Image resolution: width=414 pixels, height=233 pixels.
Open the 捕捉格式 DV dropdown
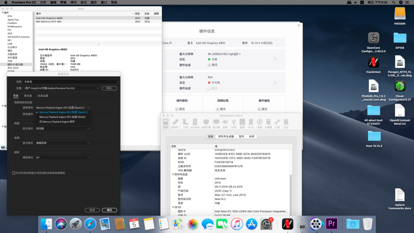coord(63,158)
